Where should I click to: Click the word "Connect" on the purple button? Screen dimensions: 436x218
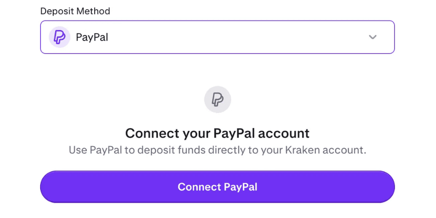[x=199, y=187]
